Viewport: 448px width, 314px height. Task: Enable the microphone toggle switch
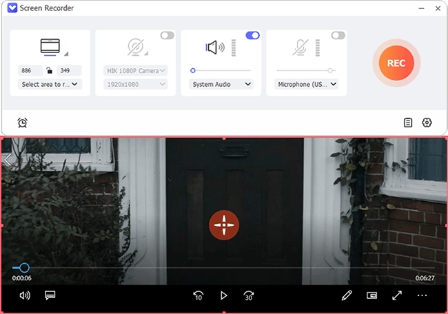coord(338,36)
